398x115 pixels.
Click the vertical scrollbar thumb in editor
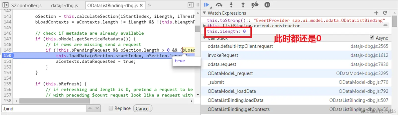[198, 29]
